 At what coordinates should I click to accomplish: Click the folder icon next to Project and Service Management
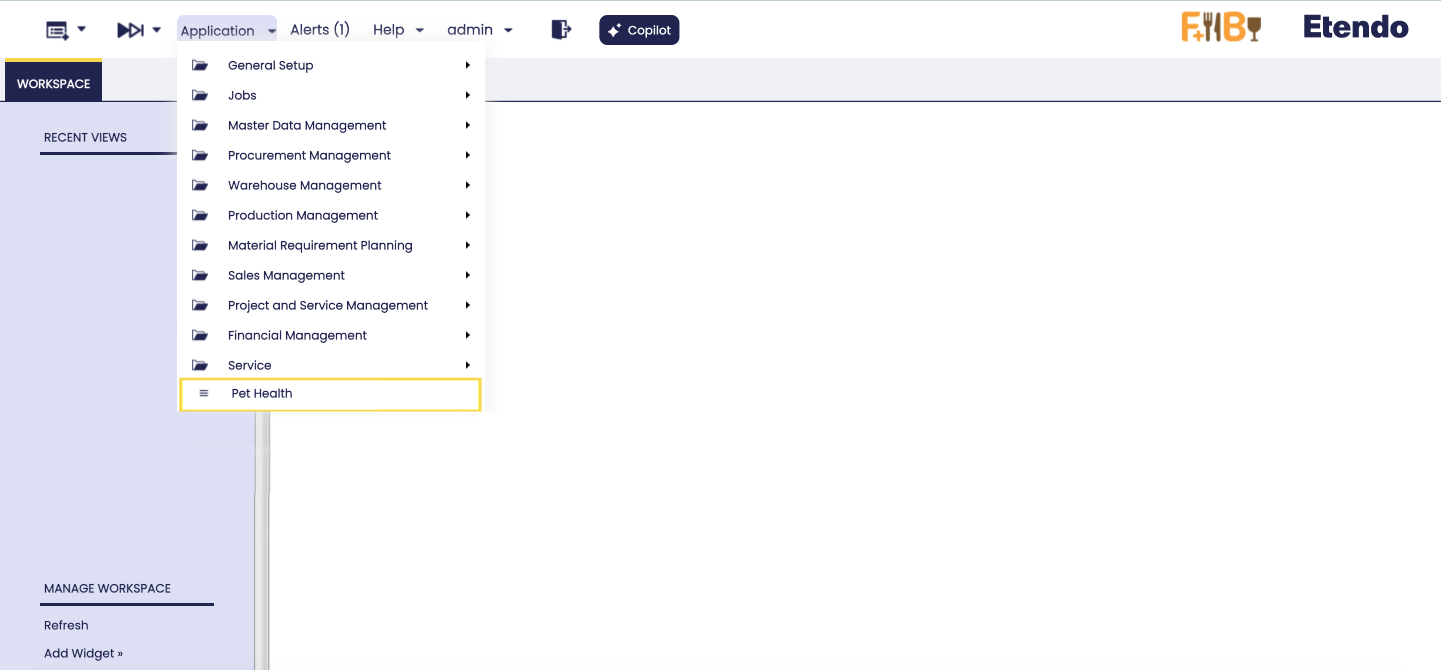click(200, 305)
